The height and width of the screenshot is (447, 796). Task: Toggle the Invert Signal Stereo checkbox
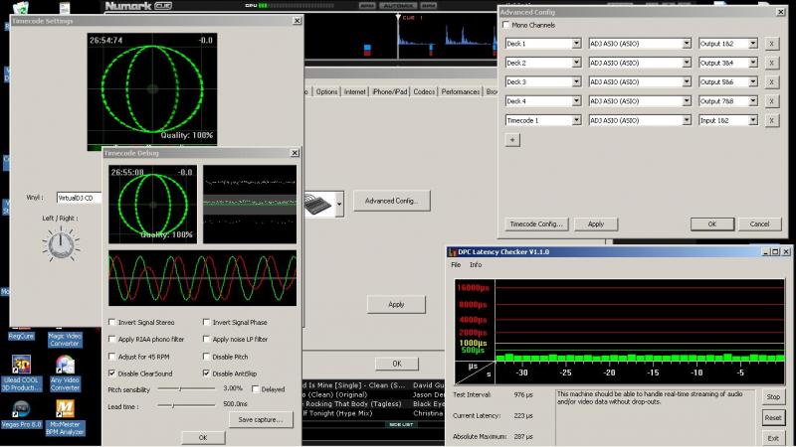pos(112,323)
